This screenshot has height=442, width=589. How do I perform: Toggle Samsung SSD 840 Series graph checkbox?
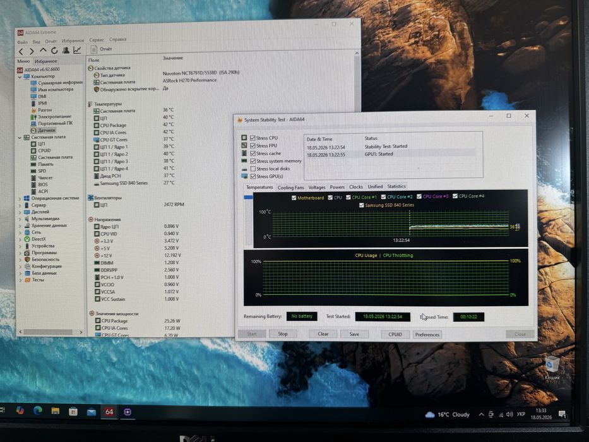point(361,205)
